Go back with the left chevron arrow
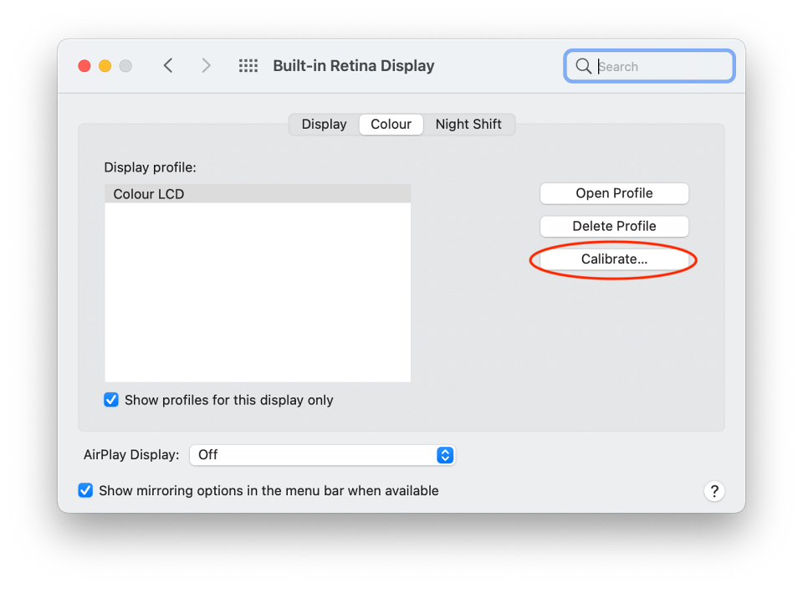This screenshot has height=589, width=803. [x=168, y=65]
